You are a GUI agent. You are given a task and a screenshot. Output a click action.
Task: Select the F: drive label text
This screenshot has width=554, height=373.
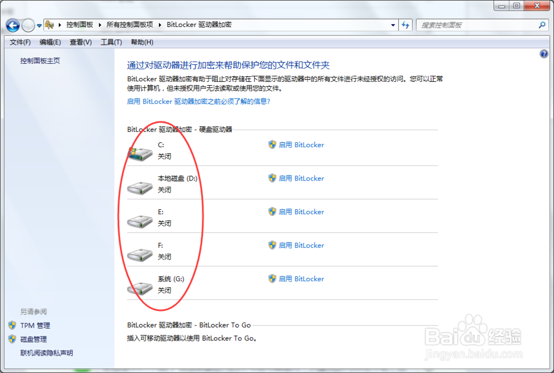161,245
